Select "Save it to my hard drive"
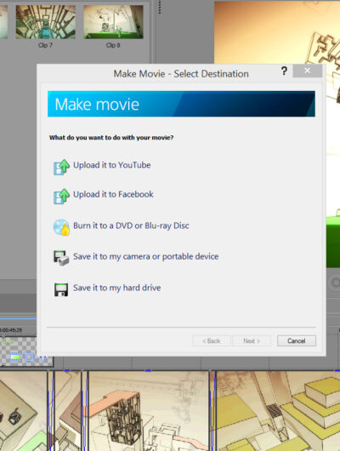The image size is (340, 451). click(116, 288)
